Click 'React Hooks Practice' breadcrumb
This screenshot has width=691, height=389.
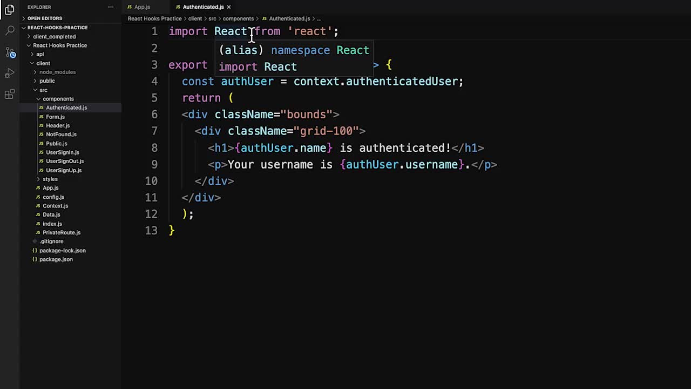pos(154,18)
